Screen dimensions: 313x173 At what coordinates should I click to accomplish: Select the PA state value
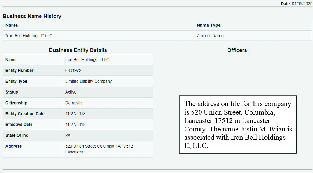click(x=68, y=135)
